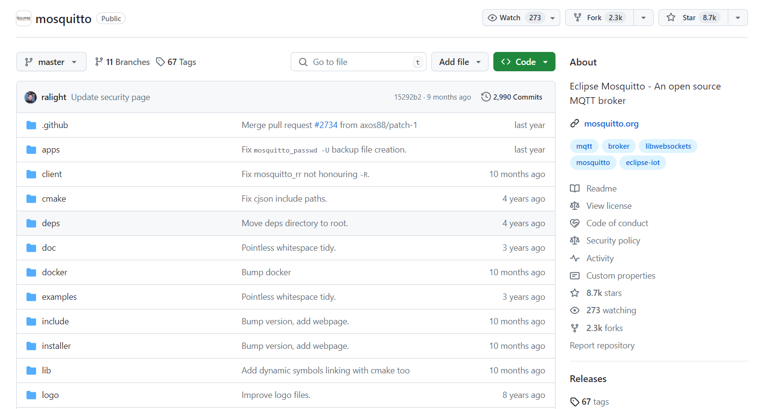The image size is (761, 409).
Task: Click the apps folder icon
Action: (31, 150)
